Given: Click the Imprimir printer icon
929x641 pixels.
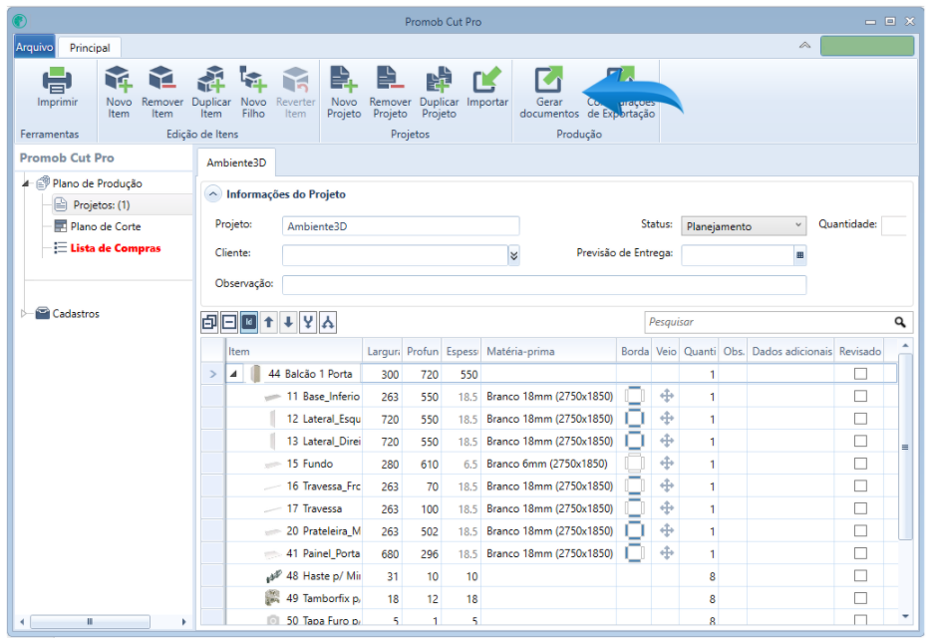Looking at the screenshot, I should click(57, 80).
